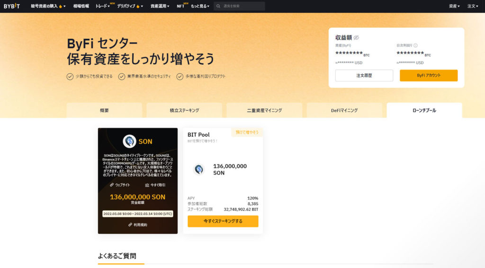Open the トレード dropdown menu
This screenshot has height=268, width=485.
click(103, 6)
